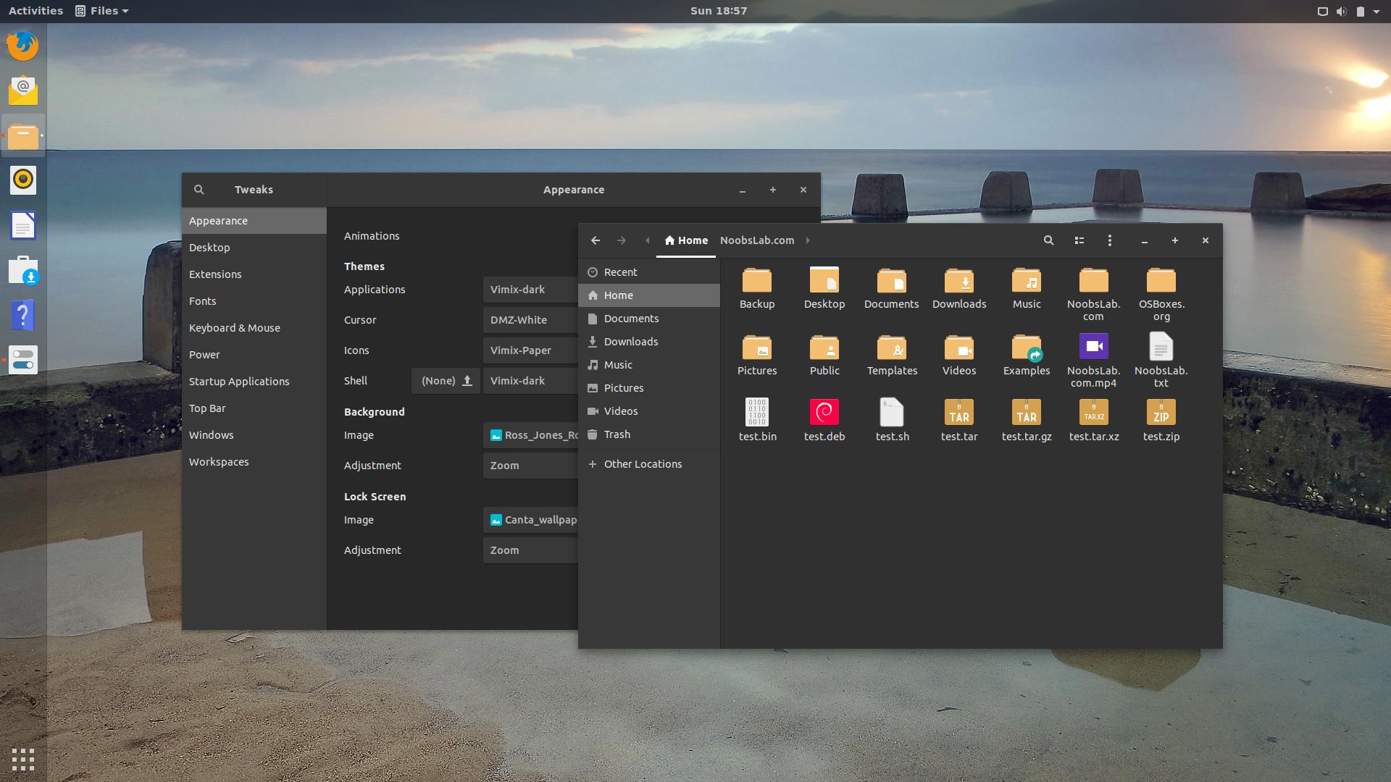
Task: Open the Files menu in the top bar
Action: pyautogui.click(x=101, y=10)
